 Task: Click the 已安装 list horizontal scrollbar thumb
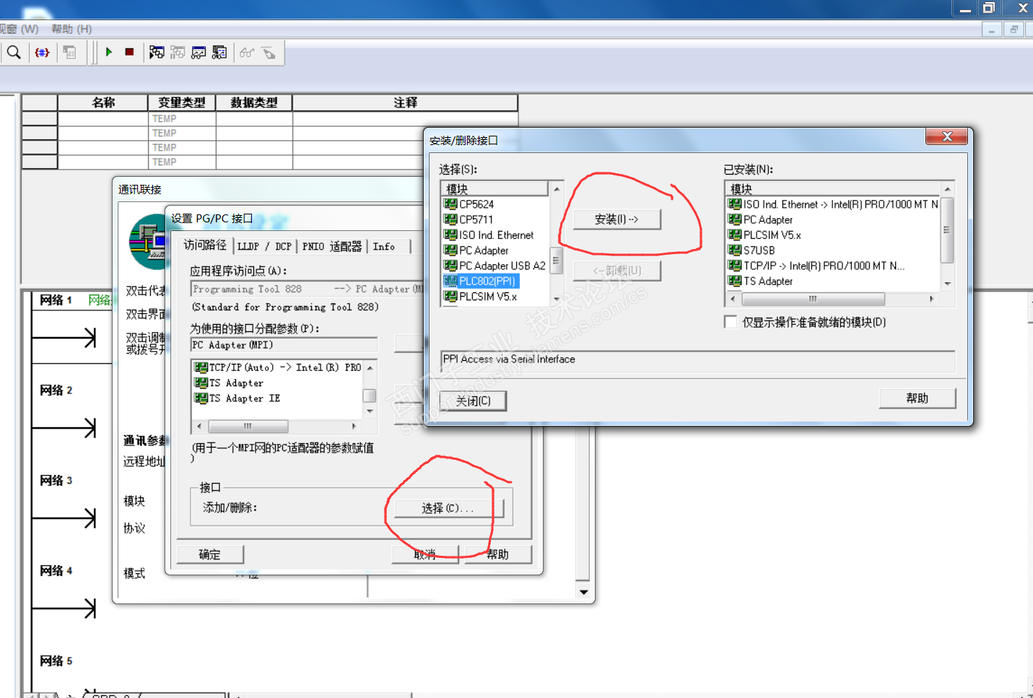[x=813, y=299]
